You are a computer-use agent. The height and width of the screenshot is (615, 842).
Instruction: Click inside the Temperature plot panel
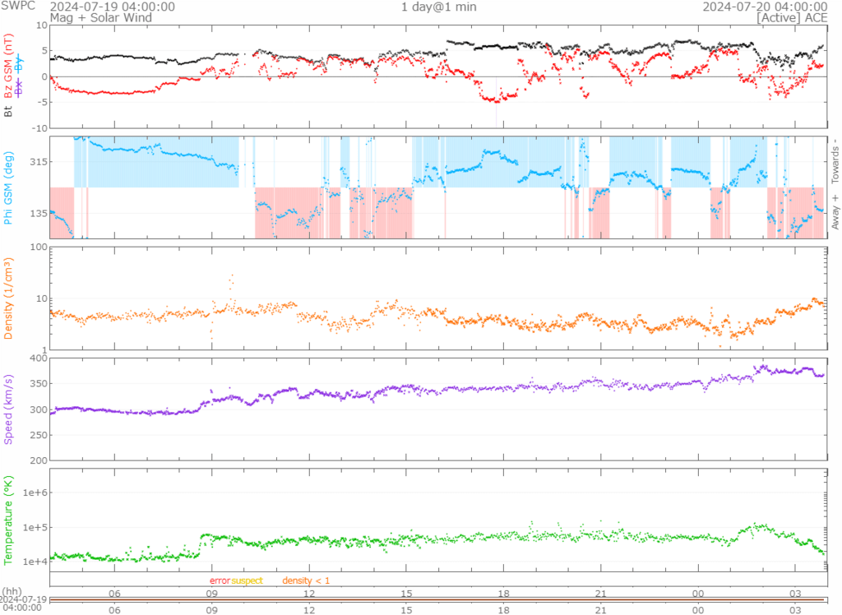438,520
